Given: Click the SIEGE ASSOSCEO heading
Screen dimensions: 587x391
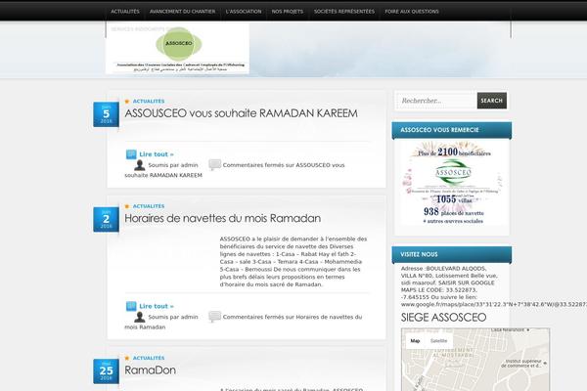Looking at the screenshot, I should [x=443, y=318].
